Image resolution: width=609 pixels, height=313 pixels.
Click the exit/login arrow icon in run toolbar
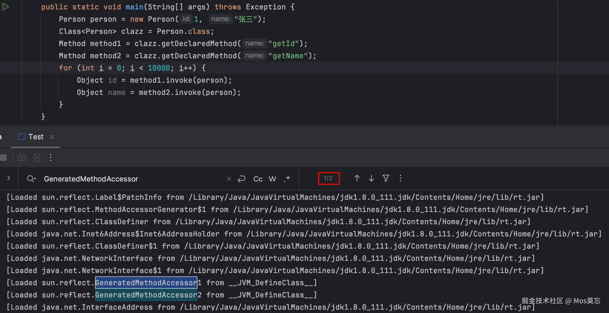tap(36, 158)
